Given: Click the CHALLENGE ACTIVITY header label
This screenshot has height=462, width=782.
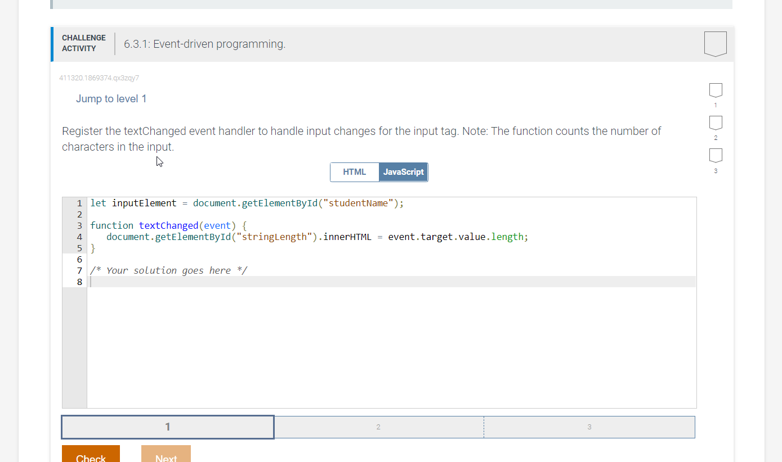Looking at the screenshot, I should pyautogui.click(x=83, y=42).
